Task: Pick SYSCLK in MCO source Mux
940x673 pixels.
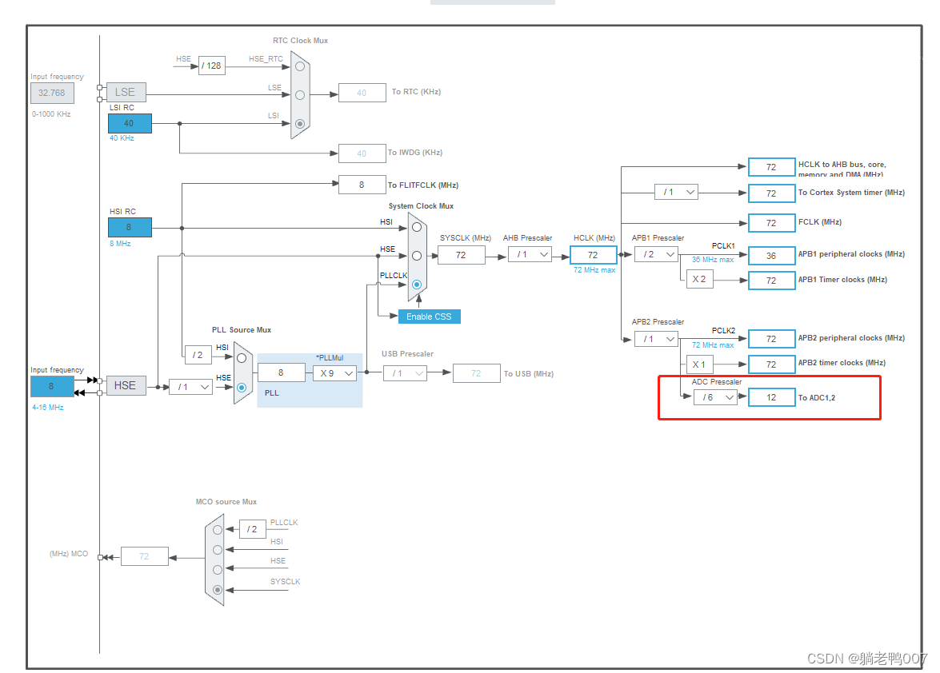Action: 218,590
